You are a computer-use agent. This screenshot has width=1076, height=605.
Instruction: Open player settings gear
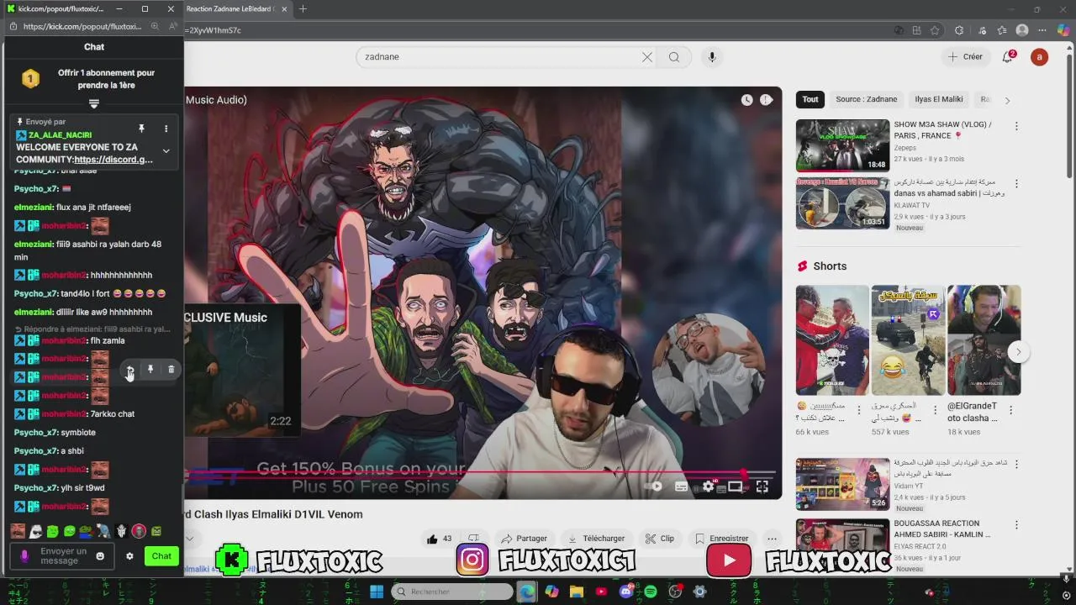pyautogui.click(x=709, y=486)
